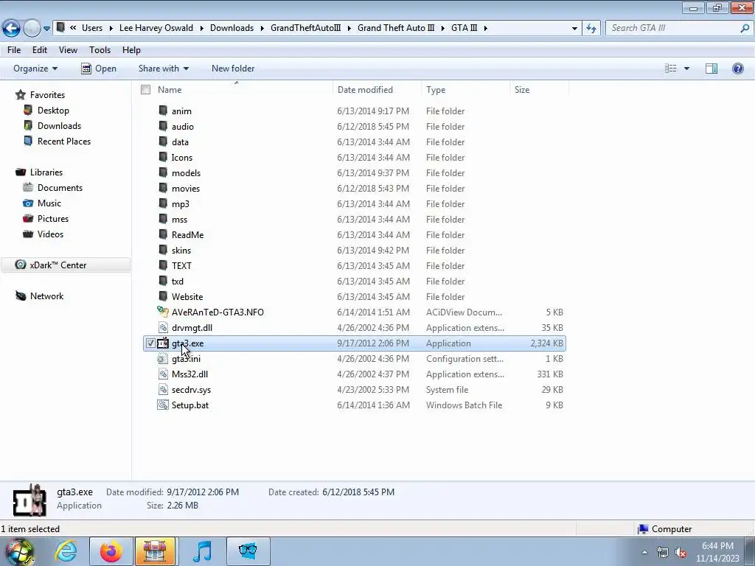
Task: Select the anim folder icon
Action: point(163,111)
